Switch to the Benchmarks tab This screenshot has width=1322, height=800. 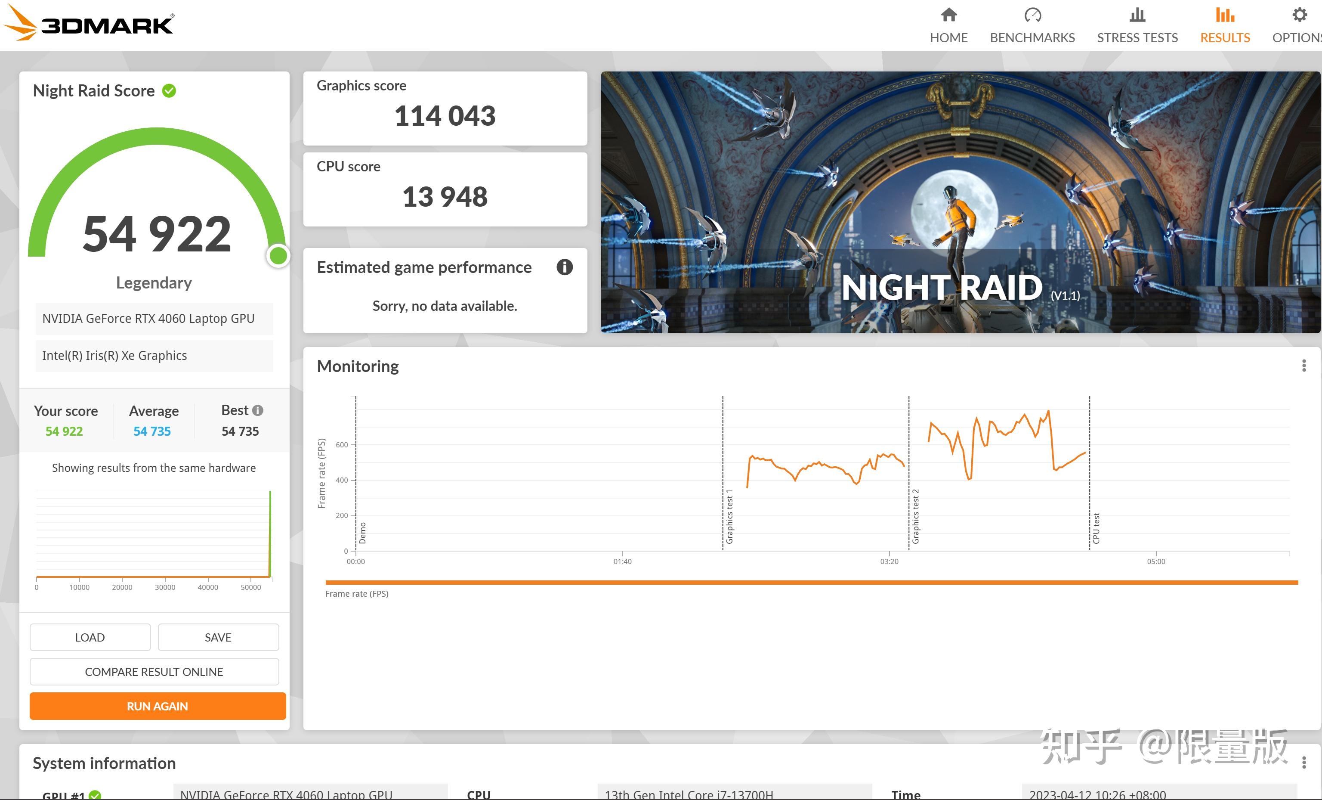click(1032, 37)
